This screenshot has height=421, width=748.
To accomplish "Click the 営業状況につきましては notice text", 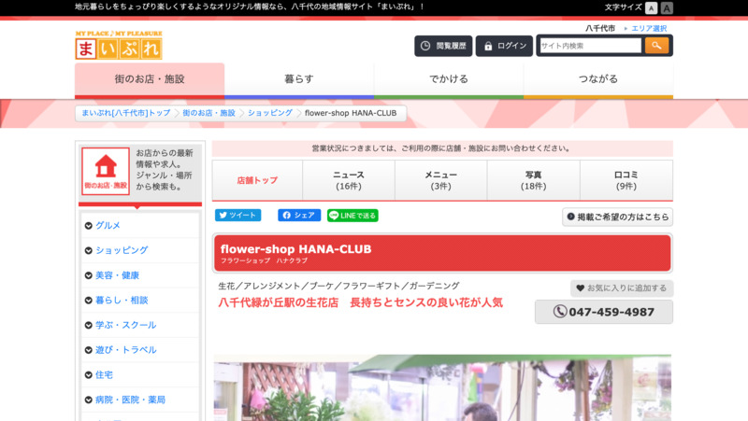I will tap(441, 148).
